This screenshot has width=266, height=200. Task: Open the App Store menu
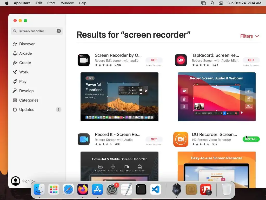(x=22, y=3)
